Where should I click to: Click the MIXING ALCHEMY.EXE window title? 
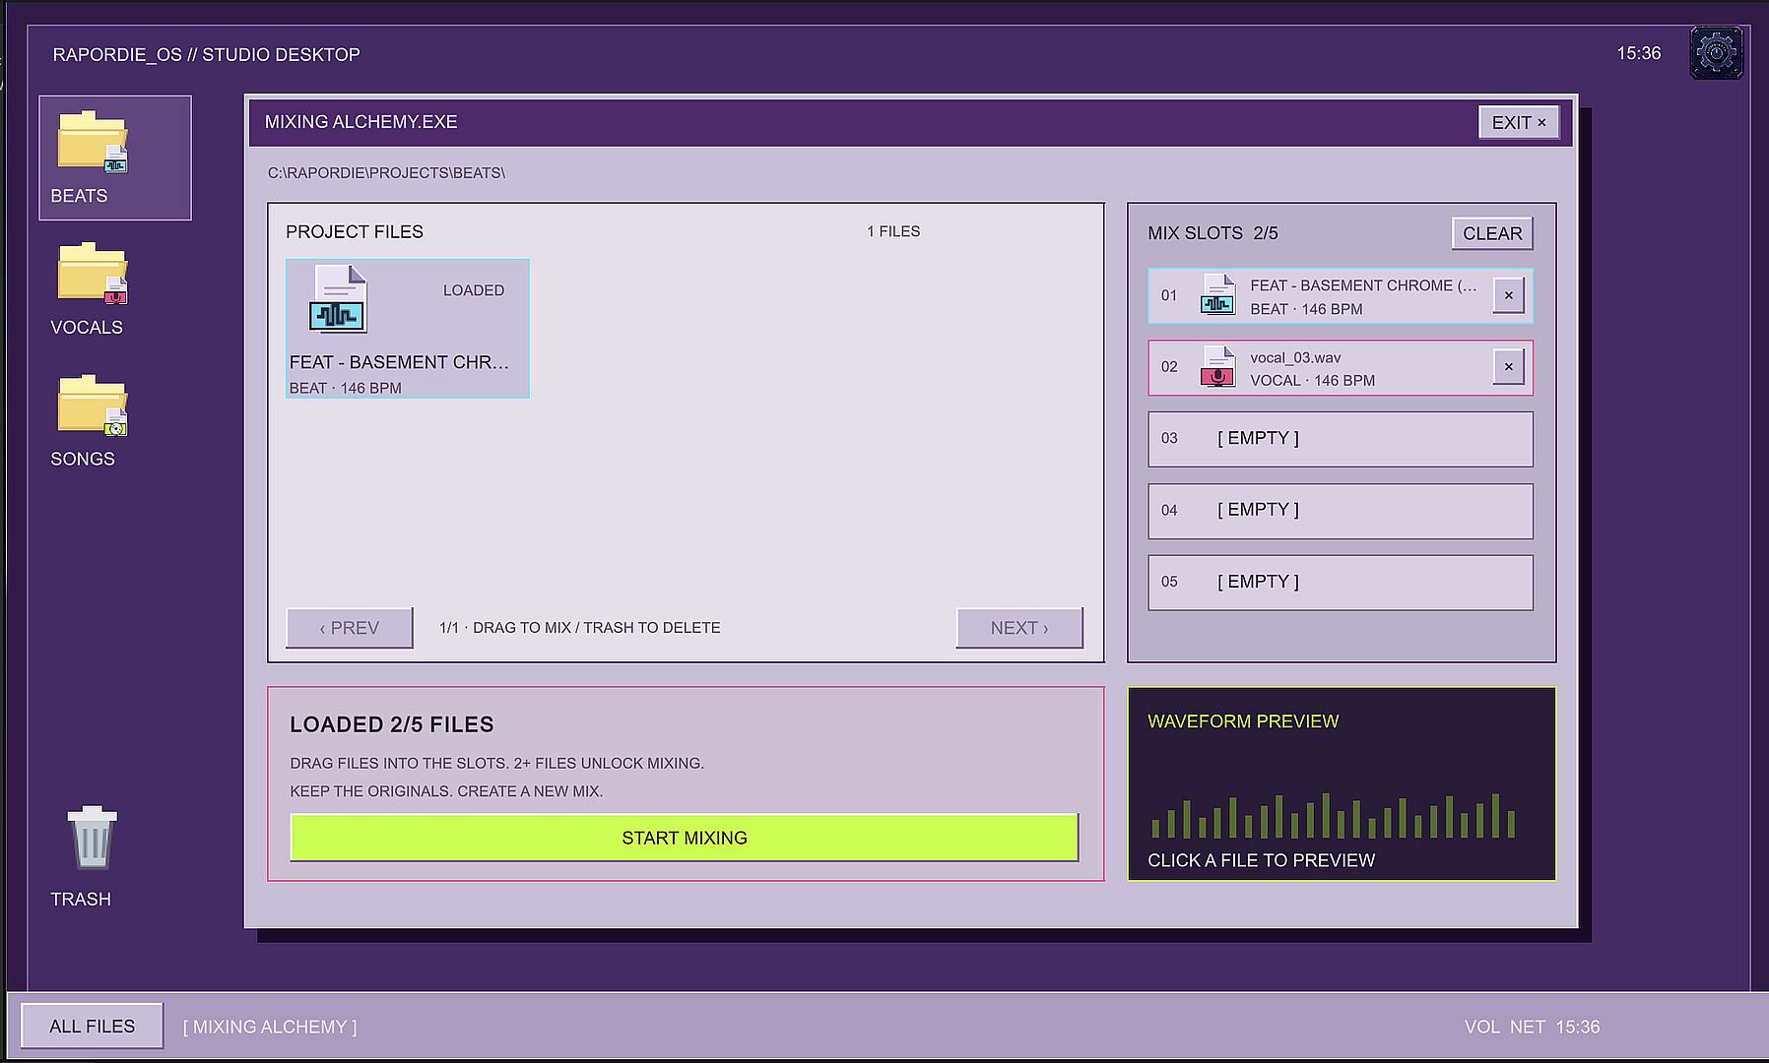click(x=360, y=122)
